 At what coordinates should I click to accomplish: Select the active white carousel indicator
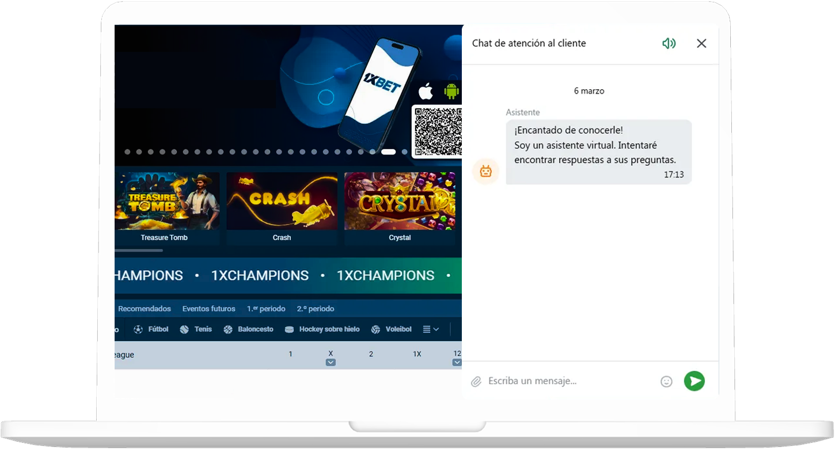(389, 152)
